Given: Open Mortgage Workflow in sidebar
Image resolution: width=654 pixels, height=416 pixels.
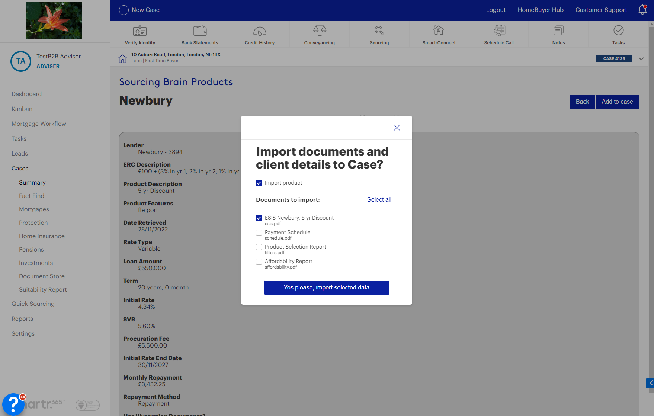Looking at the screenshot, I should click(x=39, y=124).
